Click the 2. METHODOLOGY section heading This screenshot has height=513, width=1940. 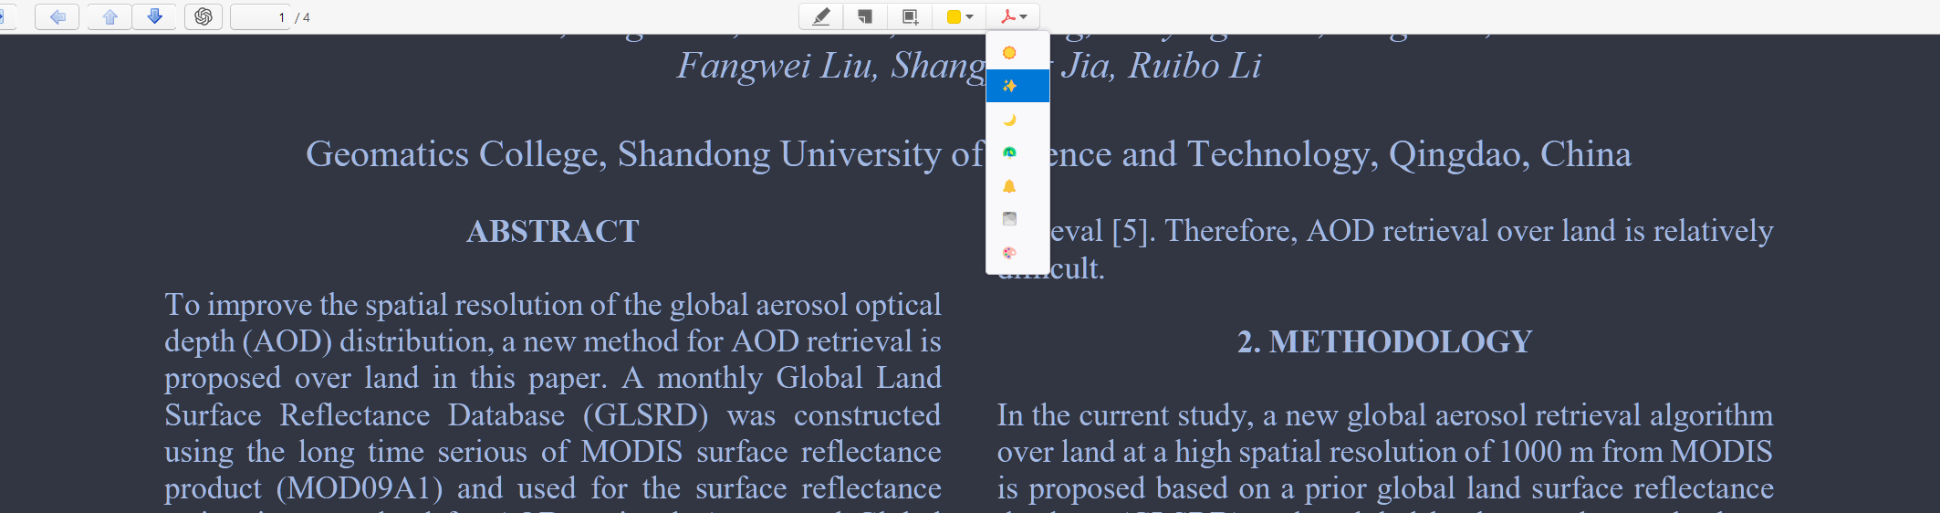[x=1384, y=341]
